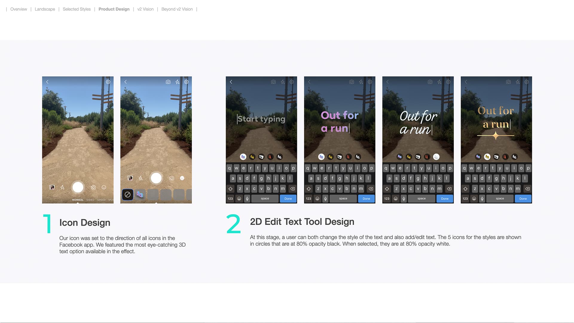Image resolution: width=574 pixels, height=323 pixels.
Task: Tap the gallery icon in first phone screen
Action: coord(52,187)
